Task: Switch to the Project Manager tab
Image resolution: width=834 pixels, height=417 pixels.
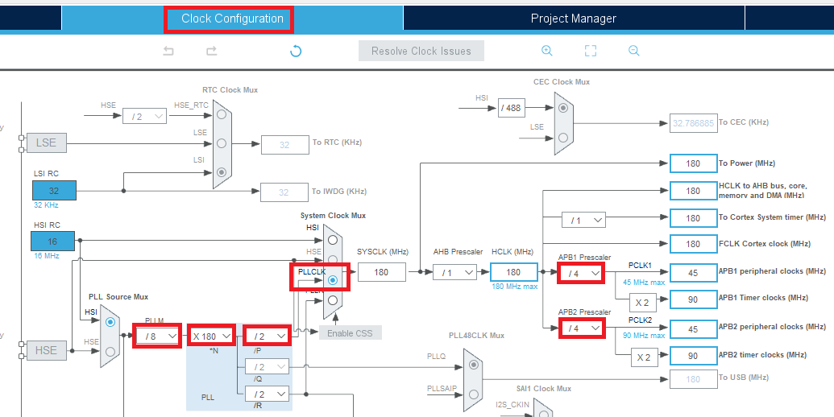Action: pos(573,19)
